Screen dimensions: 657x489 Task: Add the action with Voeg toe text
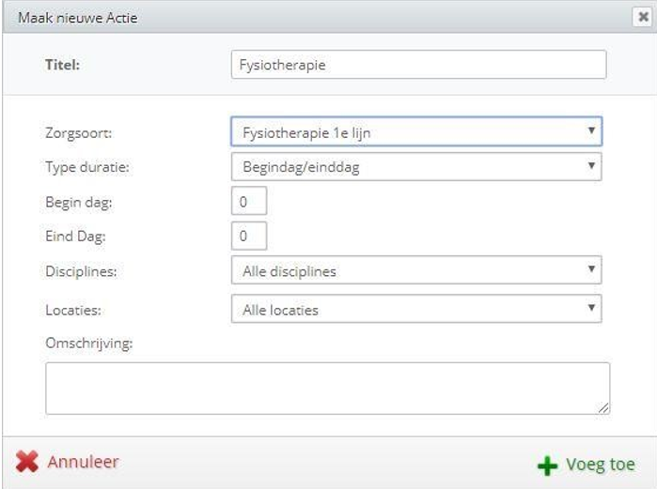(600, 465)
